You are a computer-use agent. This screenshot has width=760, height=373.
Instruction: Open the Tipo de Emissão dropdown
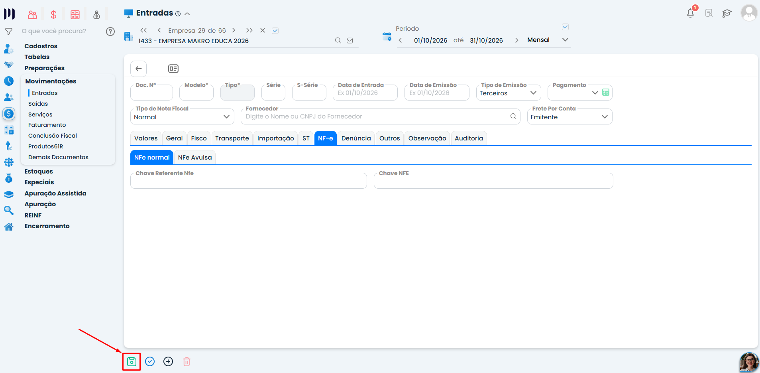click(x=509, y=93)
